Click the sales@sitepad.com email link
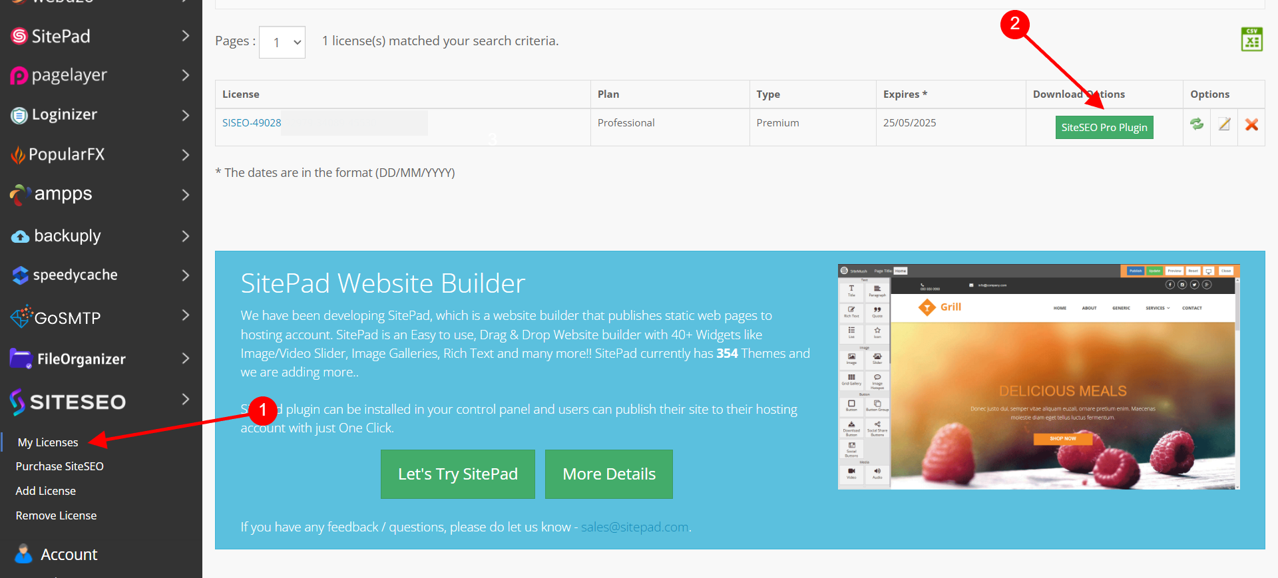 (x=635, y=527)
